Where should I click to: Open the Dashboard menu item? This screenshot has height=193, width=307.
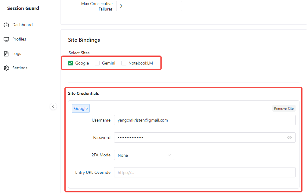pyautogui.click(x=22, y=25)
